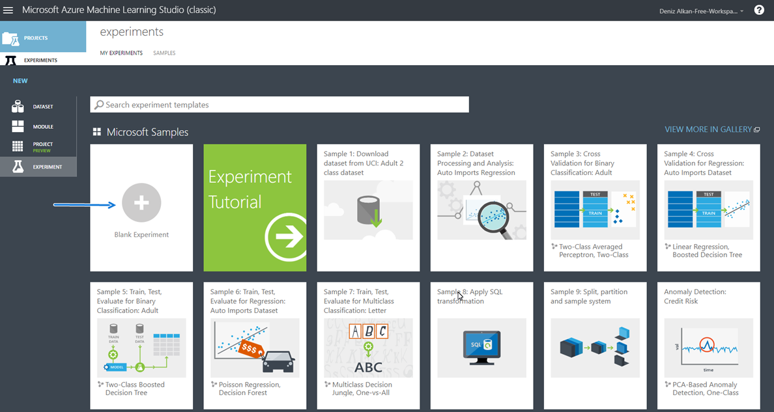774x412 pixels.
Task: Click module icon beside Poisson Regression
Action: [214, 384]
